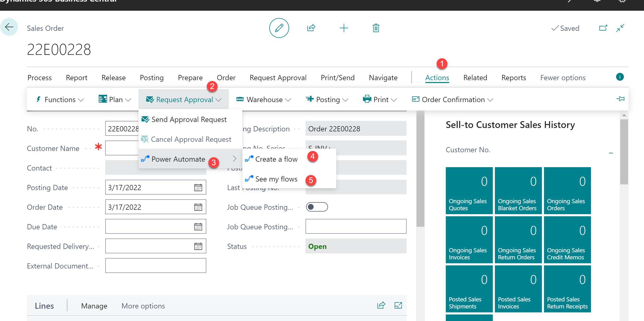Viewport: 644px width, 321px height.
Task: Open the Order Confirmation dropdown
Action: [x=453, y=100]
